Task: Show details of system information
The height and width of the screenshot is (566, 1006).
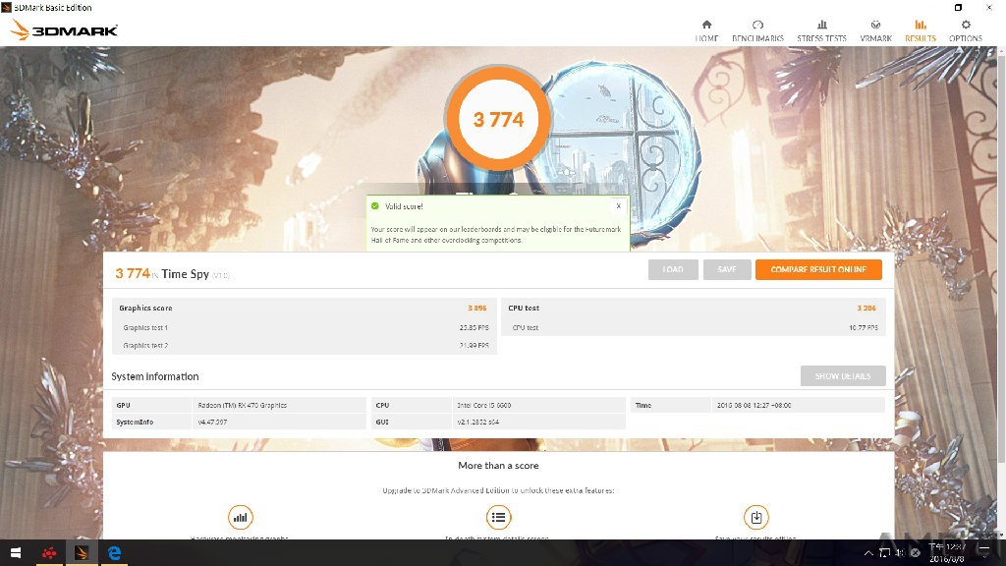Action: click(x=843, y=376)
